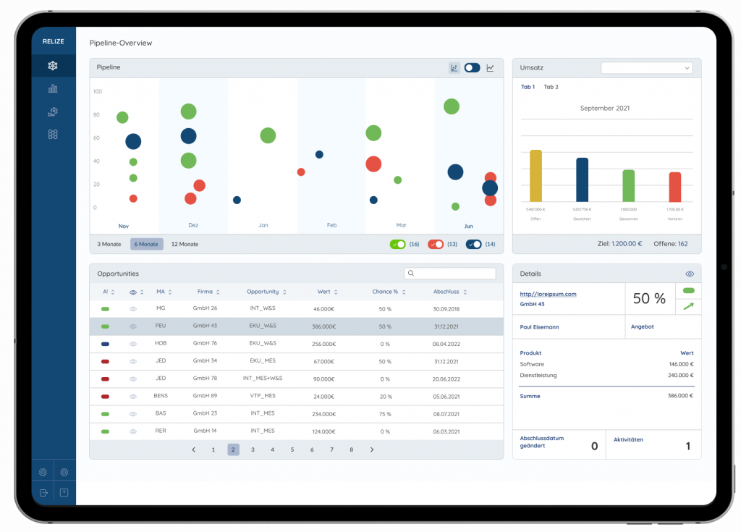Sort the Wert column descending
The image size is (741, 532).
point(337,292)
